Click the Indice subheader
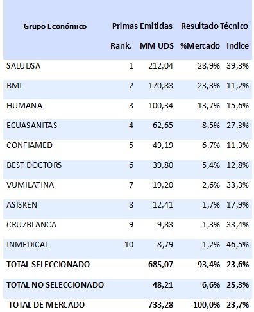The image size is (254, 312). point(237,45)
